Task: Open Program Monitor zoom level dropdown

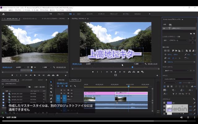Action: 90,64
